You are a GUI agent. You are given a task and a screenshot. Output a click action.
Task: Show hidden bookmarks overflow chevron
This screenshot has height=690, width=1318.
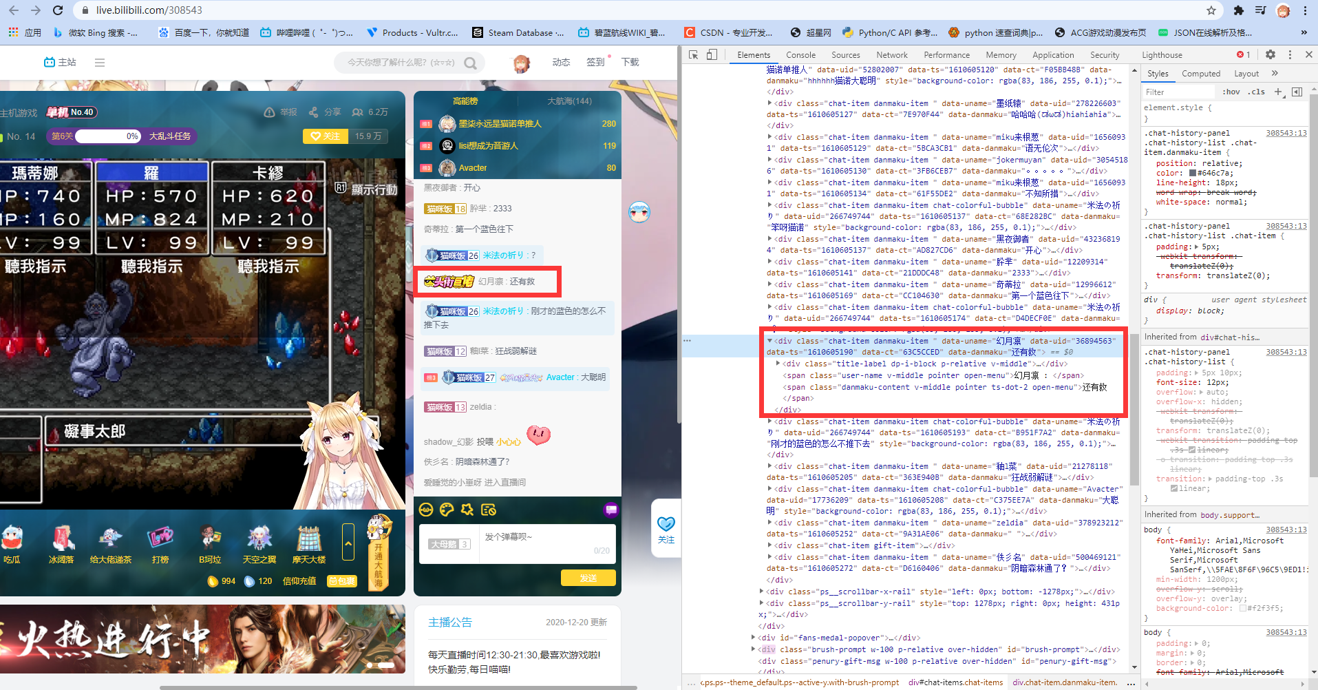click(x=1304, y=32)
